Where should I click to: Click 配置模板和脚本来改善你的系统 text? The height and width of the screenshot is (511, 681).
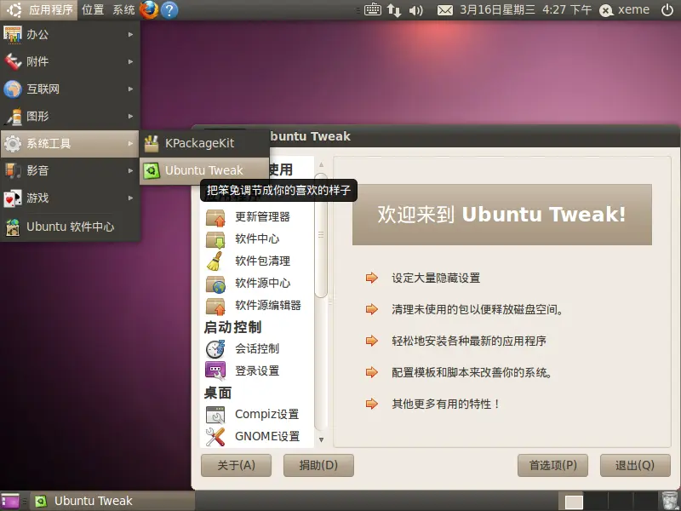tap(472, 372)
